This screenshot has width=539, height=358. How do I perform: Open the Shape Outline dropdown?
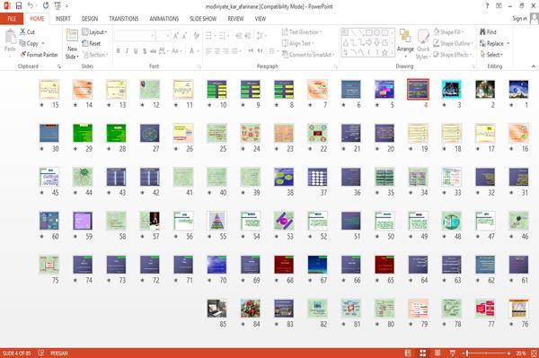pyautogui.click(x=453, y=43)
